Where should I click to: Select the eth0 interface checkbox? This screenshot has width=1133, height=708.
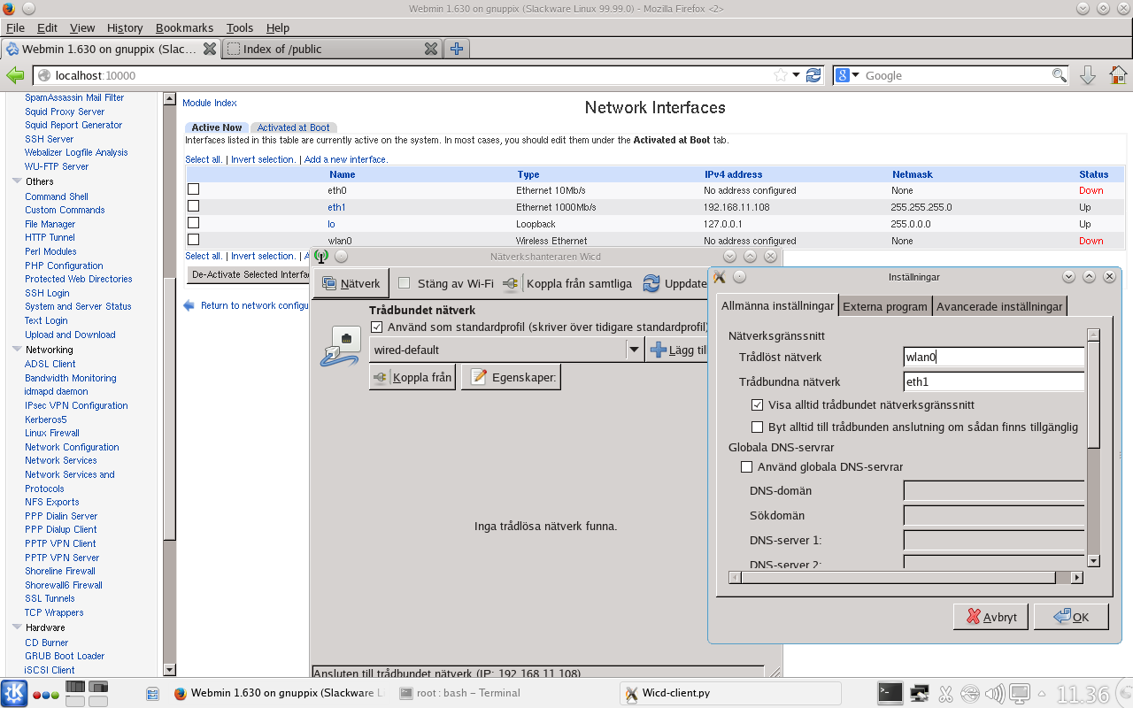(x=193, y=189)
